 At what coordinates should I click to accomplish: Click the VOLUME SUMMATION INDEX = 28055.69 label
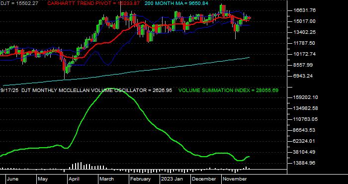click(228, 91)
